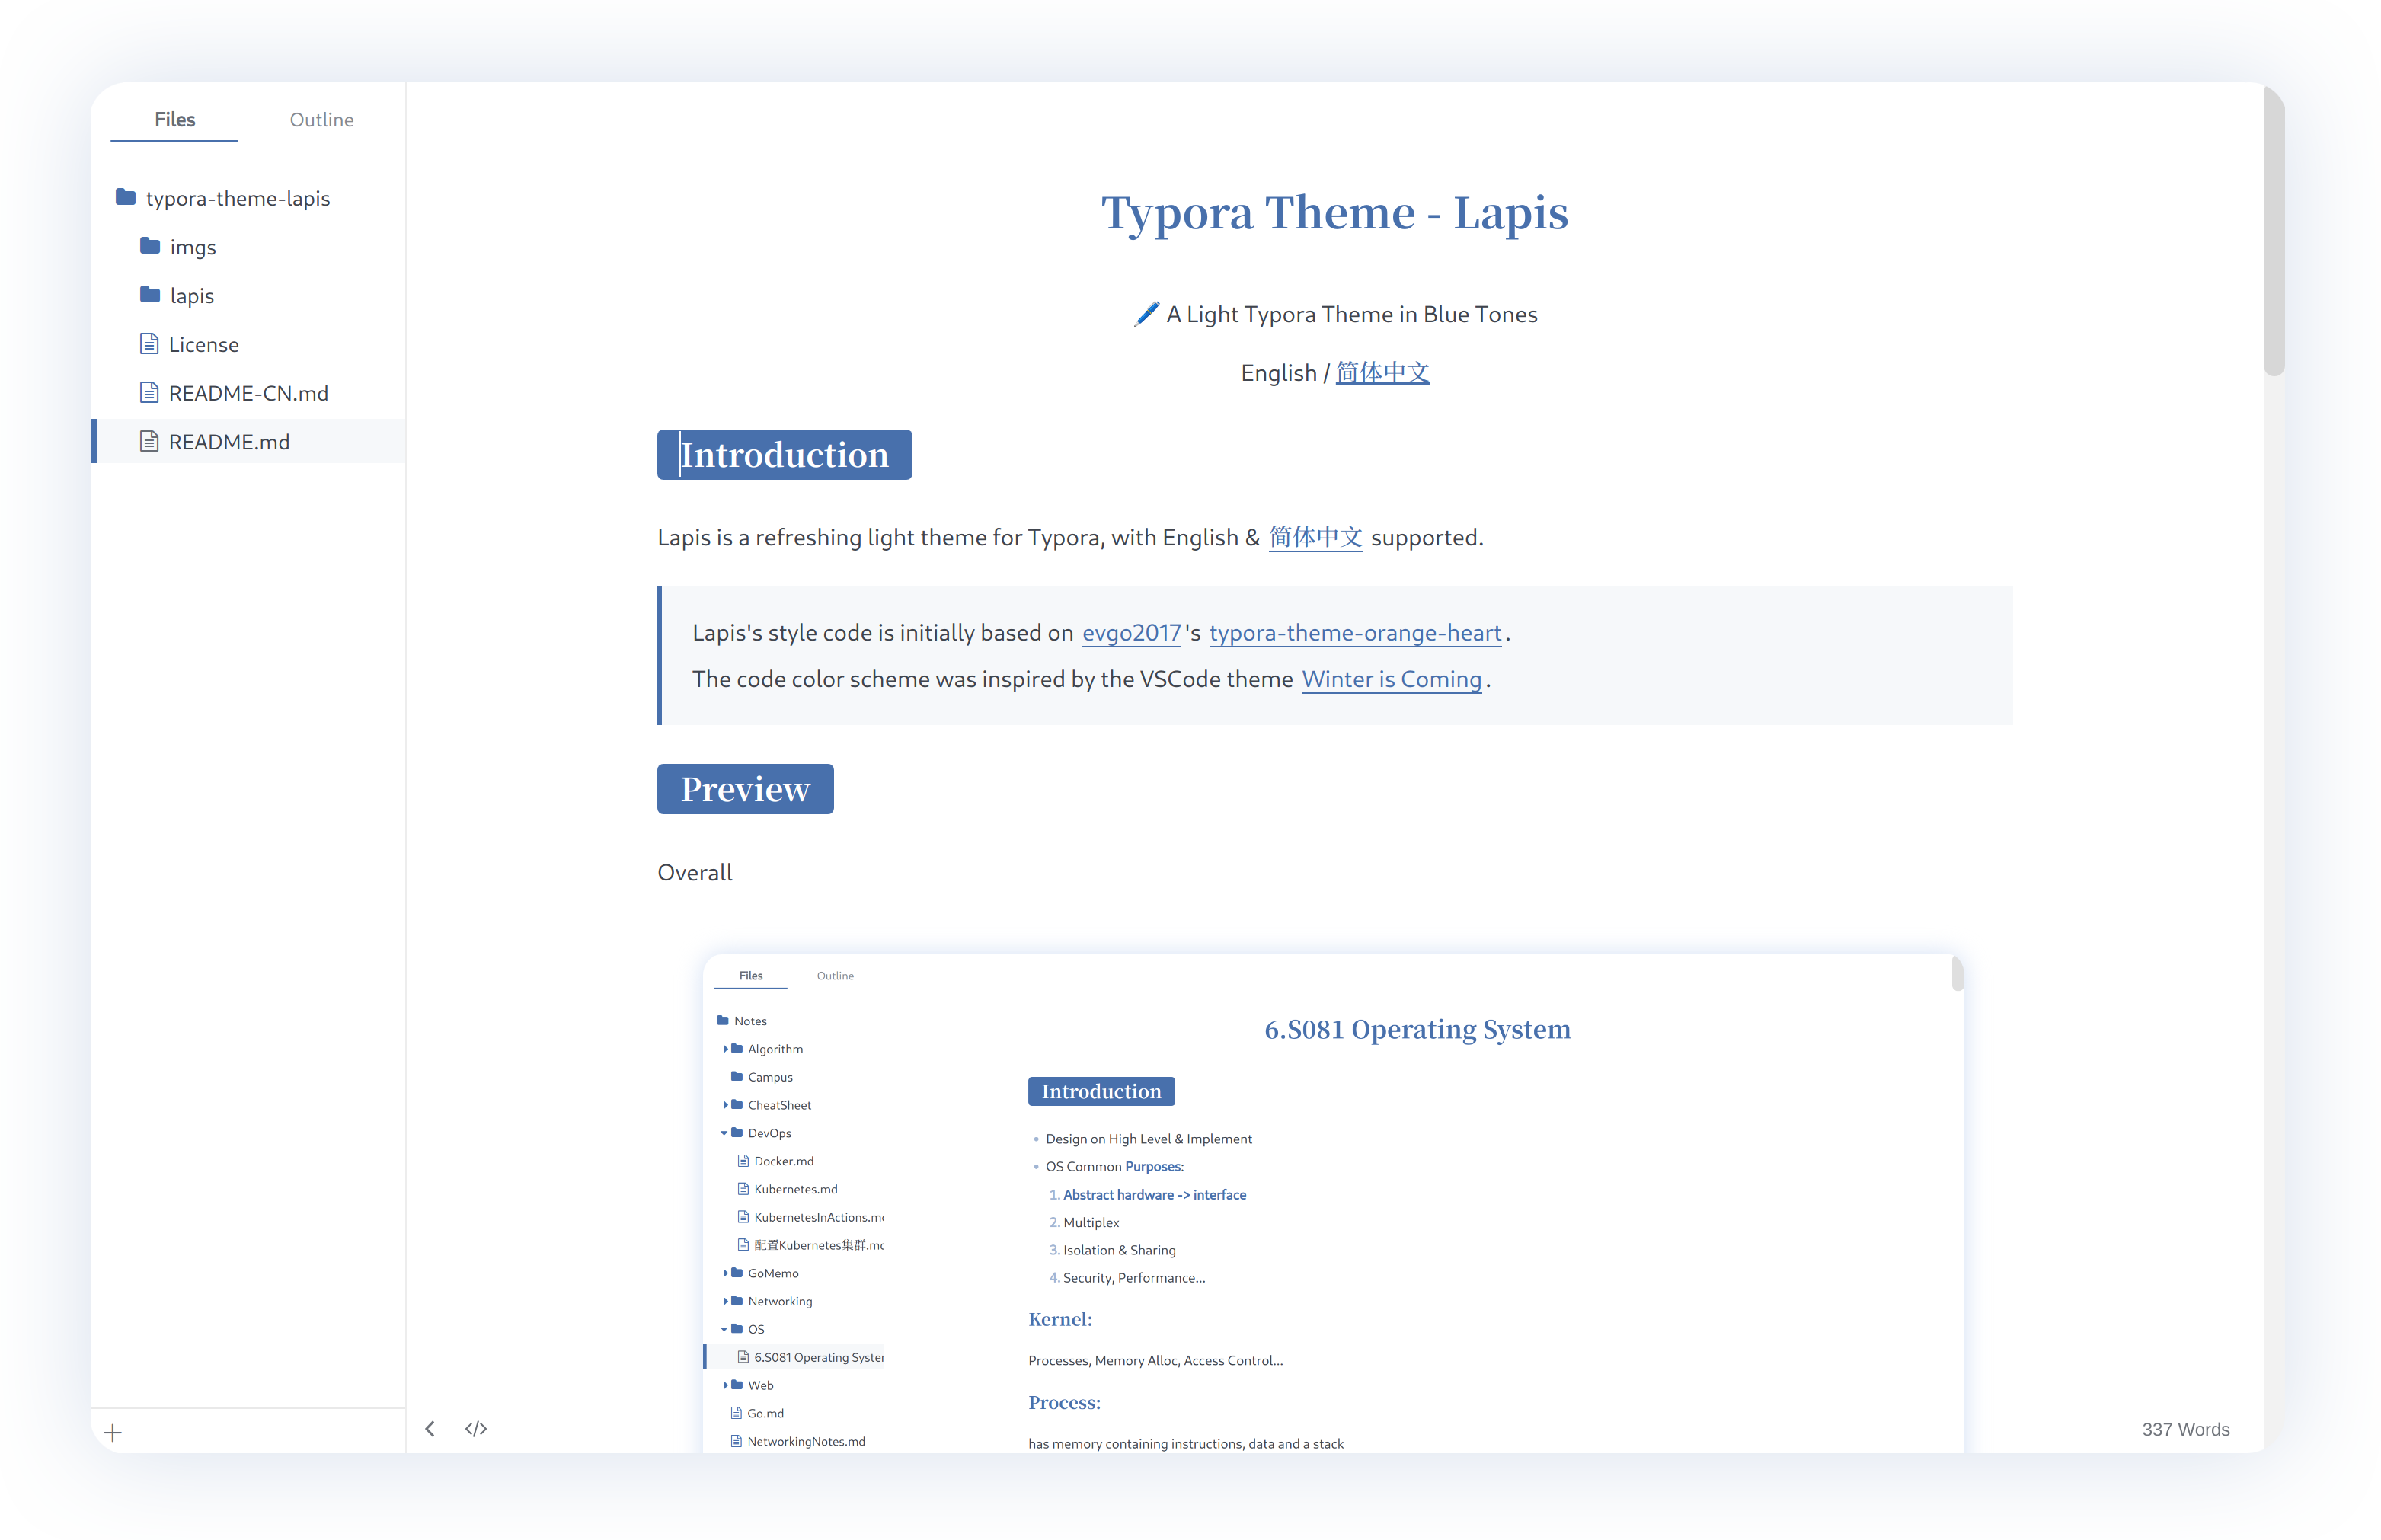Click the plus icon for new file

(x=113, y=1432)
